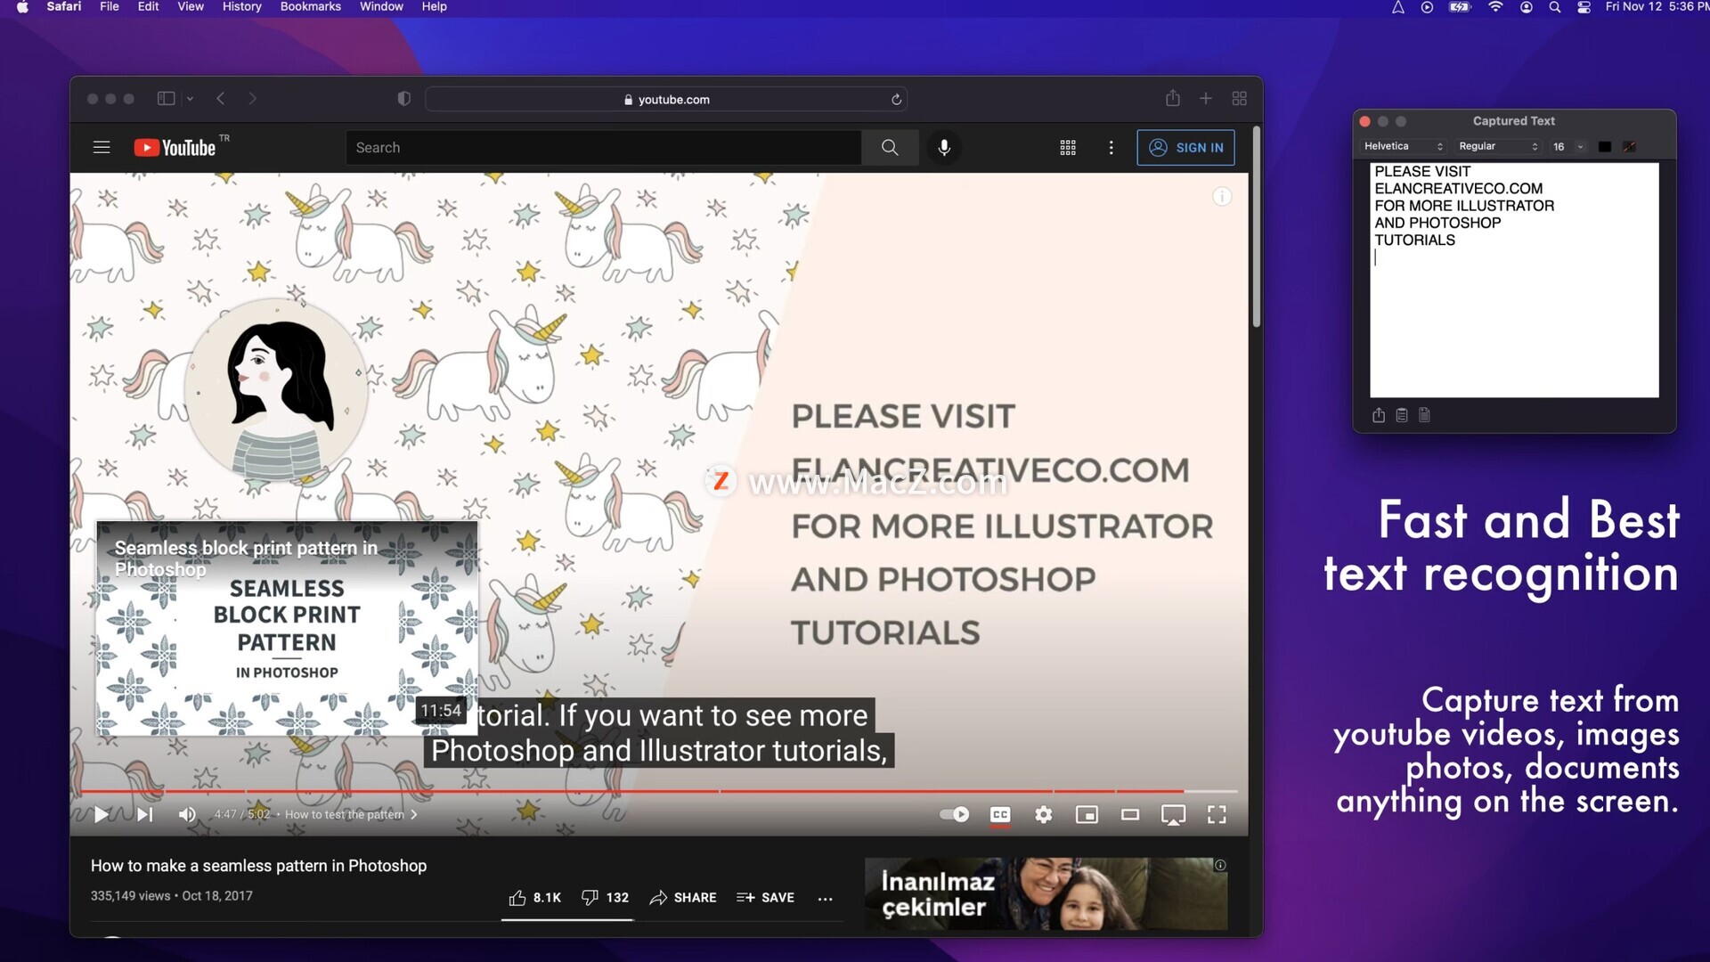Click the Safari page scrollbar
Viewport: 1710px width, 962px height.
pyautogui.click(x=1257, y=228)
